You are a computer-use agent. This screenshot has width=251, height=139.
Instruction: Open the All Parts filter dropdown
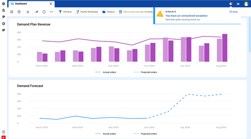(66, 12)
